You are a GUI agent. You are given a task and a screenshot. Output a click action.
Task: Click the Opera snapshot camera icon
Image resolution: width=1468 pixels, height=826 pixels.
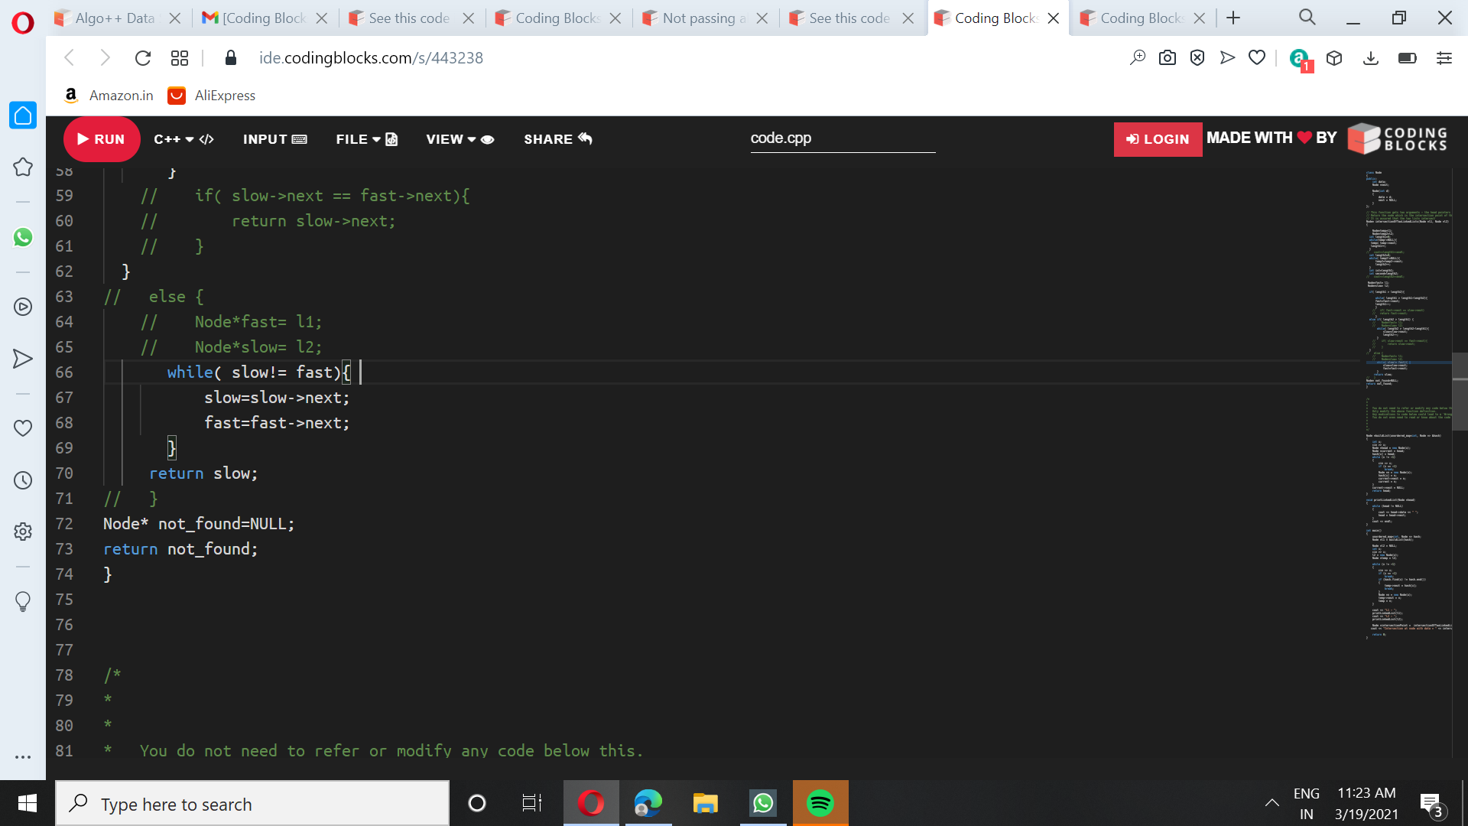click(1167, 58)
